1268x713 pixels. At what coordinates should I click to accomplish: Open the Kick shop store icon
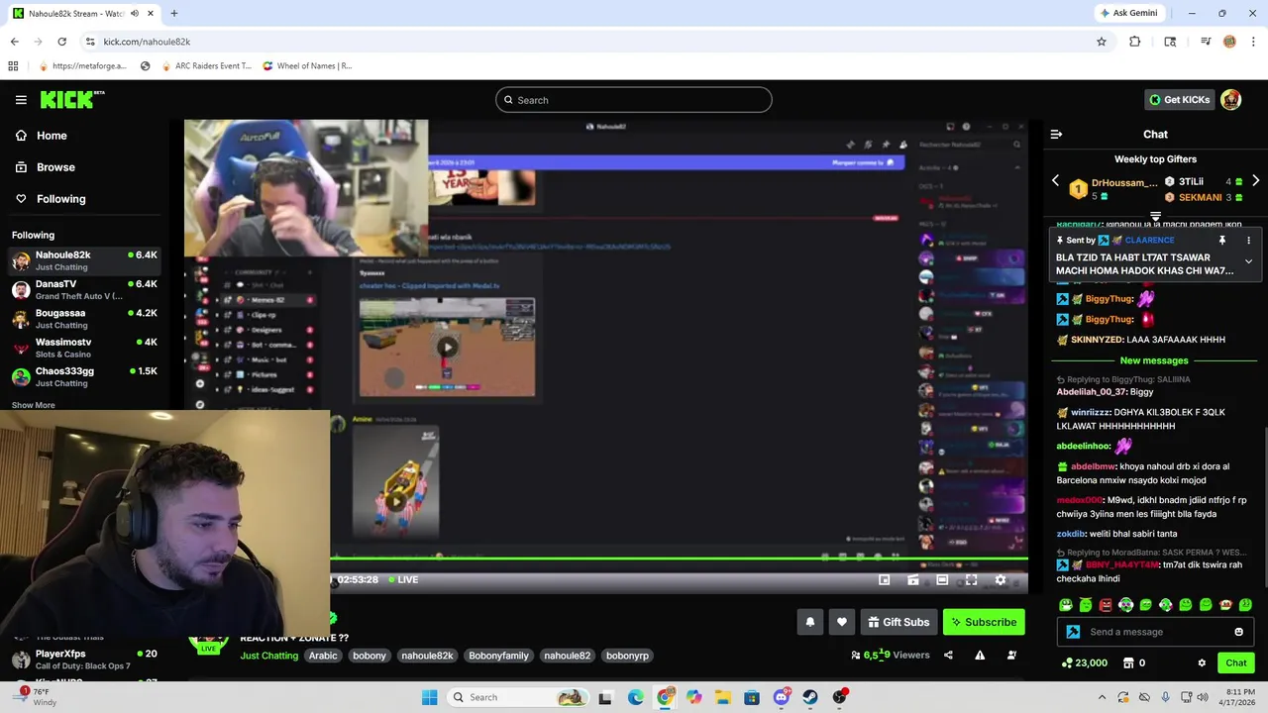(x=1127, y=662)
